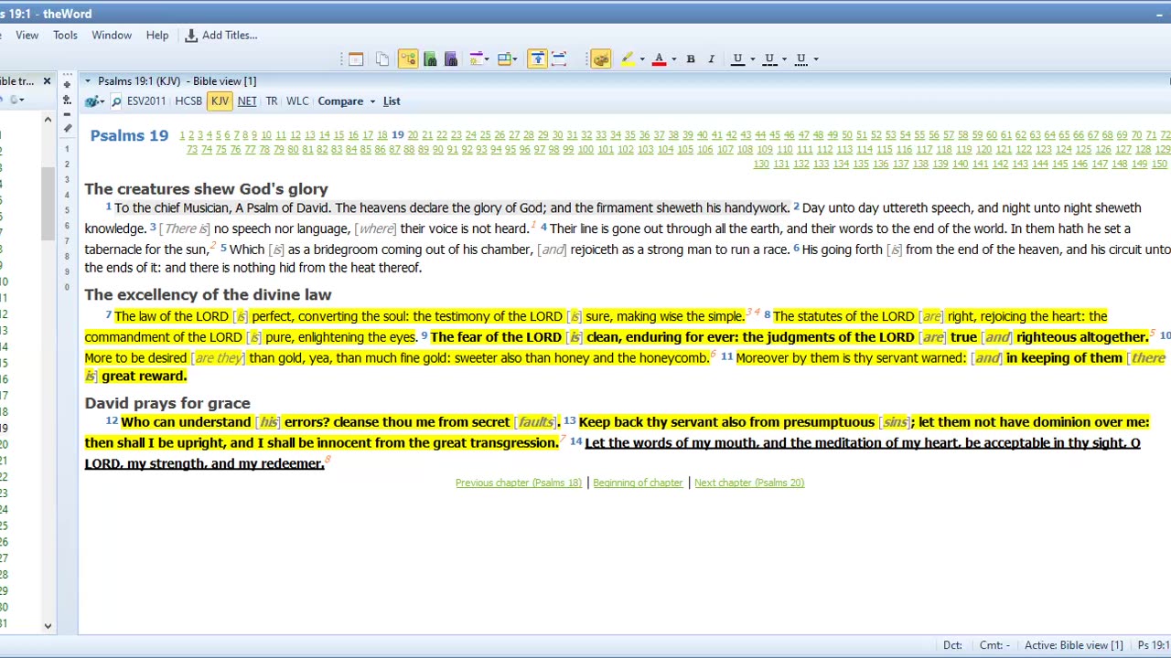This screenshot has width=1171, height=658.
Task: Apply dashed underline style
Action: tap(769, 58)
